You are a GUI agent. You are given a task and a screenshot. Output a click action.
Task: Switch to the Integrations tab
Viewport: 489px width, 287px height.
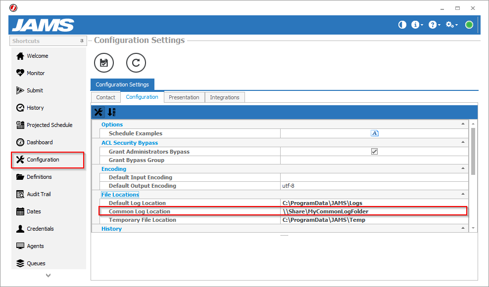point(225,97)
